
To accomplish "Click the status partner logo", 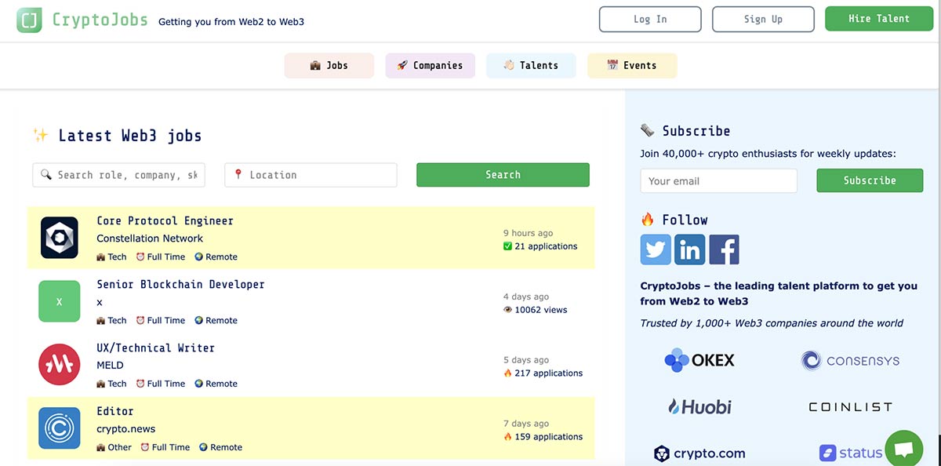I will click(x=851, y=453).
